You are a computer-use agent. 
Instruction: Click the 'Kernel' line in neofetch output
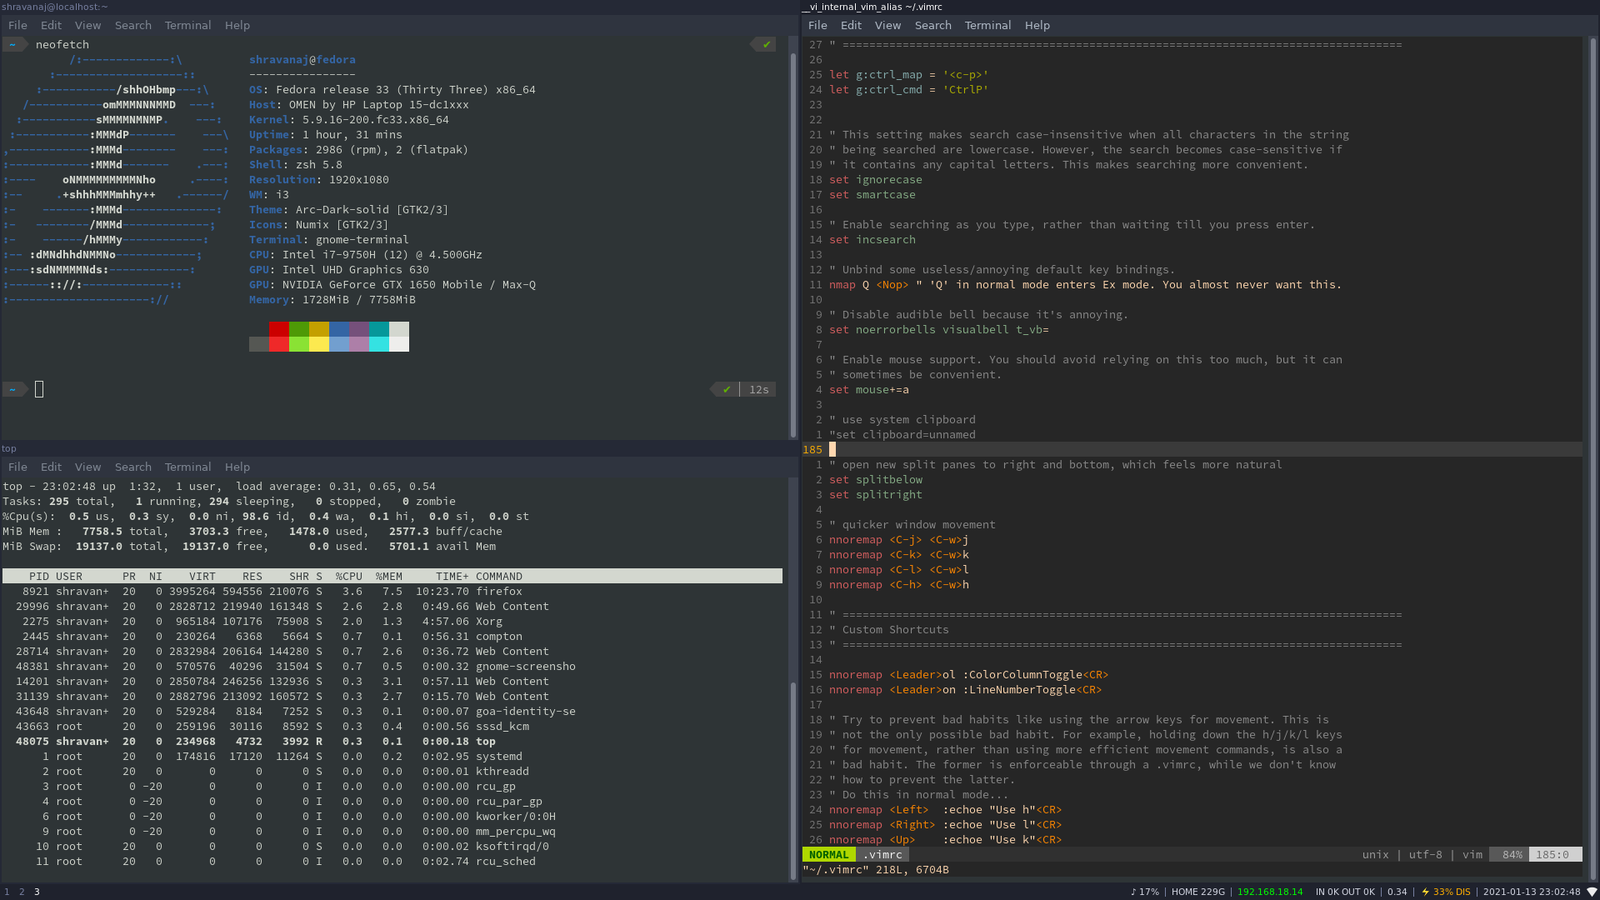tap(349, 120)
